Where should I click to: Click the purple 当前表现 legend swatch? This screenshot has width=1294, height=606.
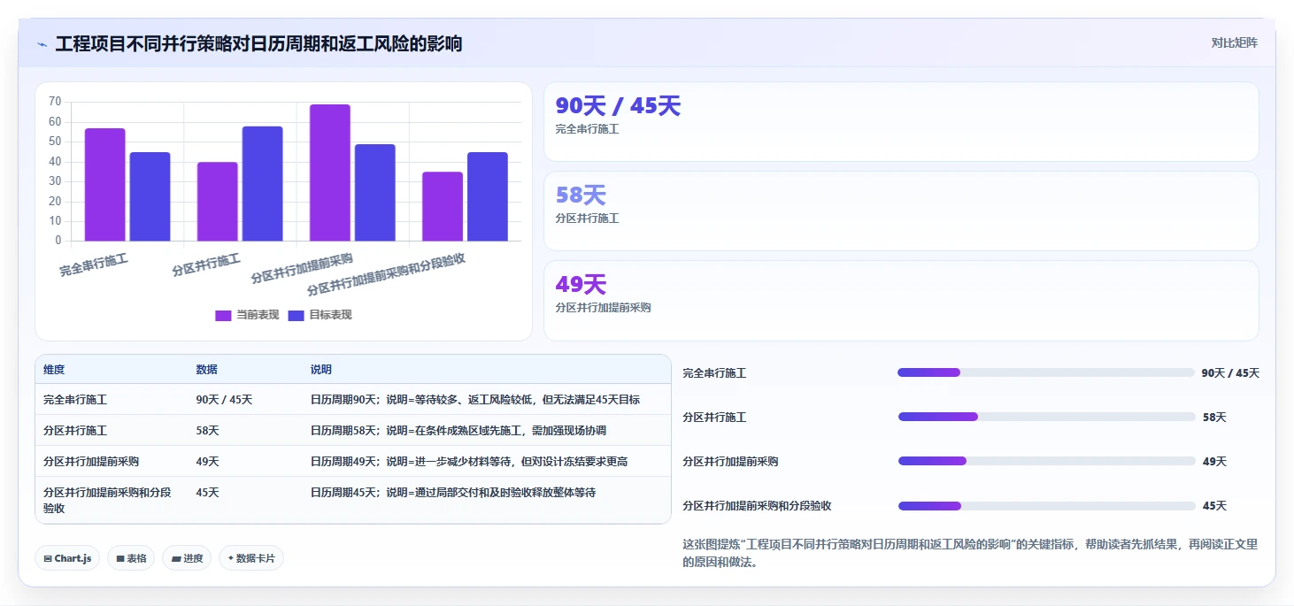pos(223,316)
